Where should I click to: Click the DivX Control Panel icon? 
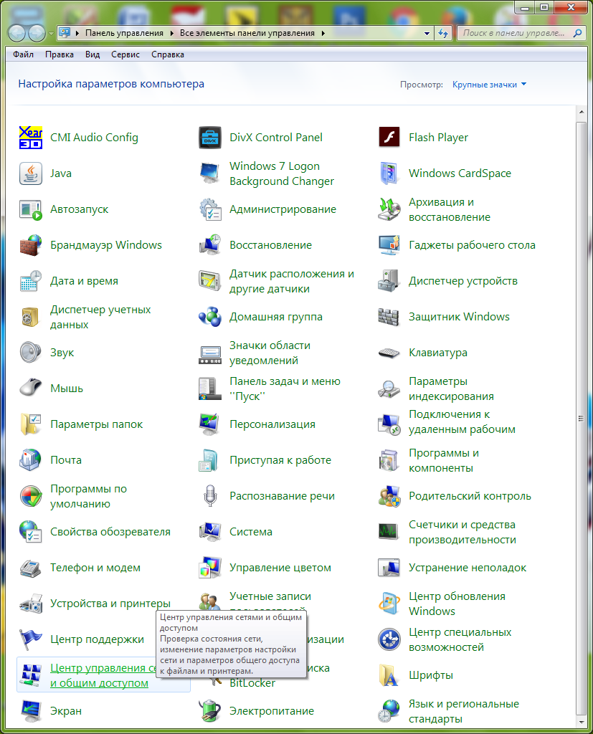pos(210,138)
